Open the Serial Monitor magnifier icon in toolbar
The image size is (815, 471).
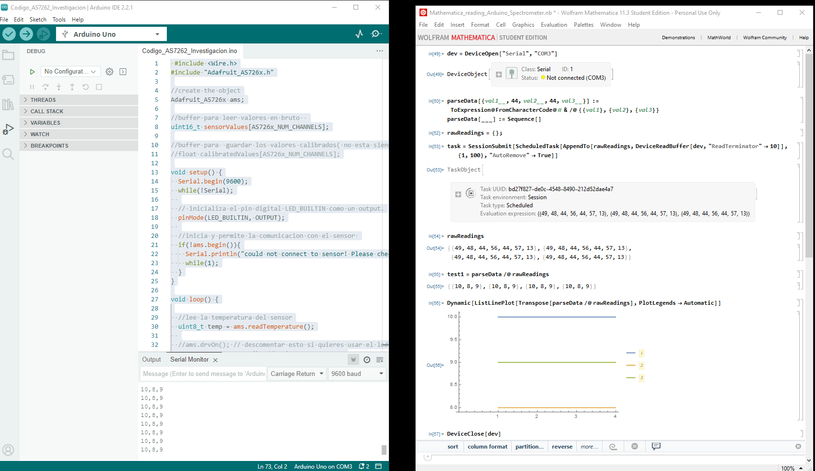(x=376, y=34)
